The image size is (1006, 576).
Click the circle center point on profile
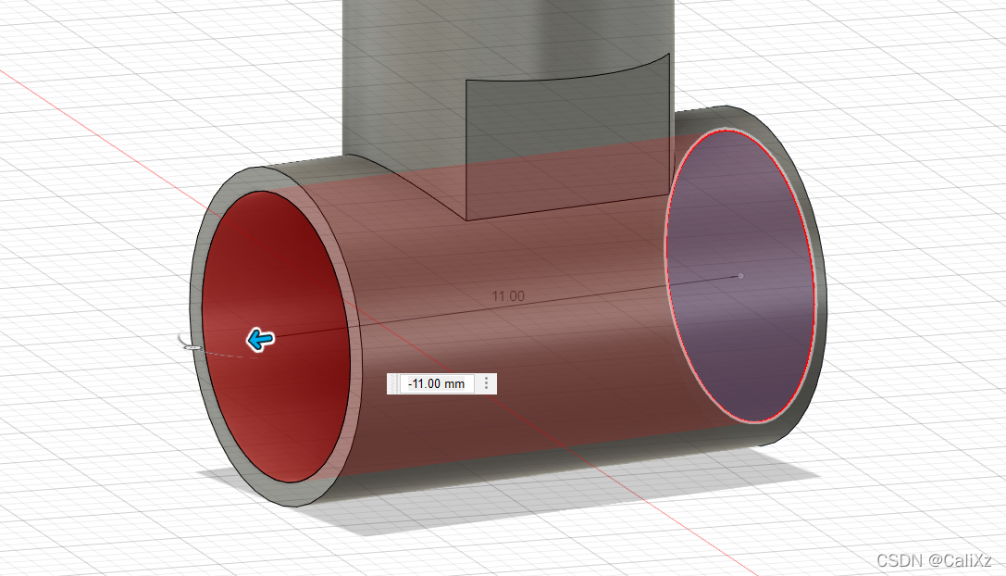[740, 275]
